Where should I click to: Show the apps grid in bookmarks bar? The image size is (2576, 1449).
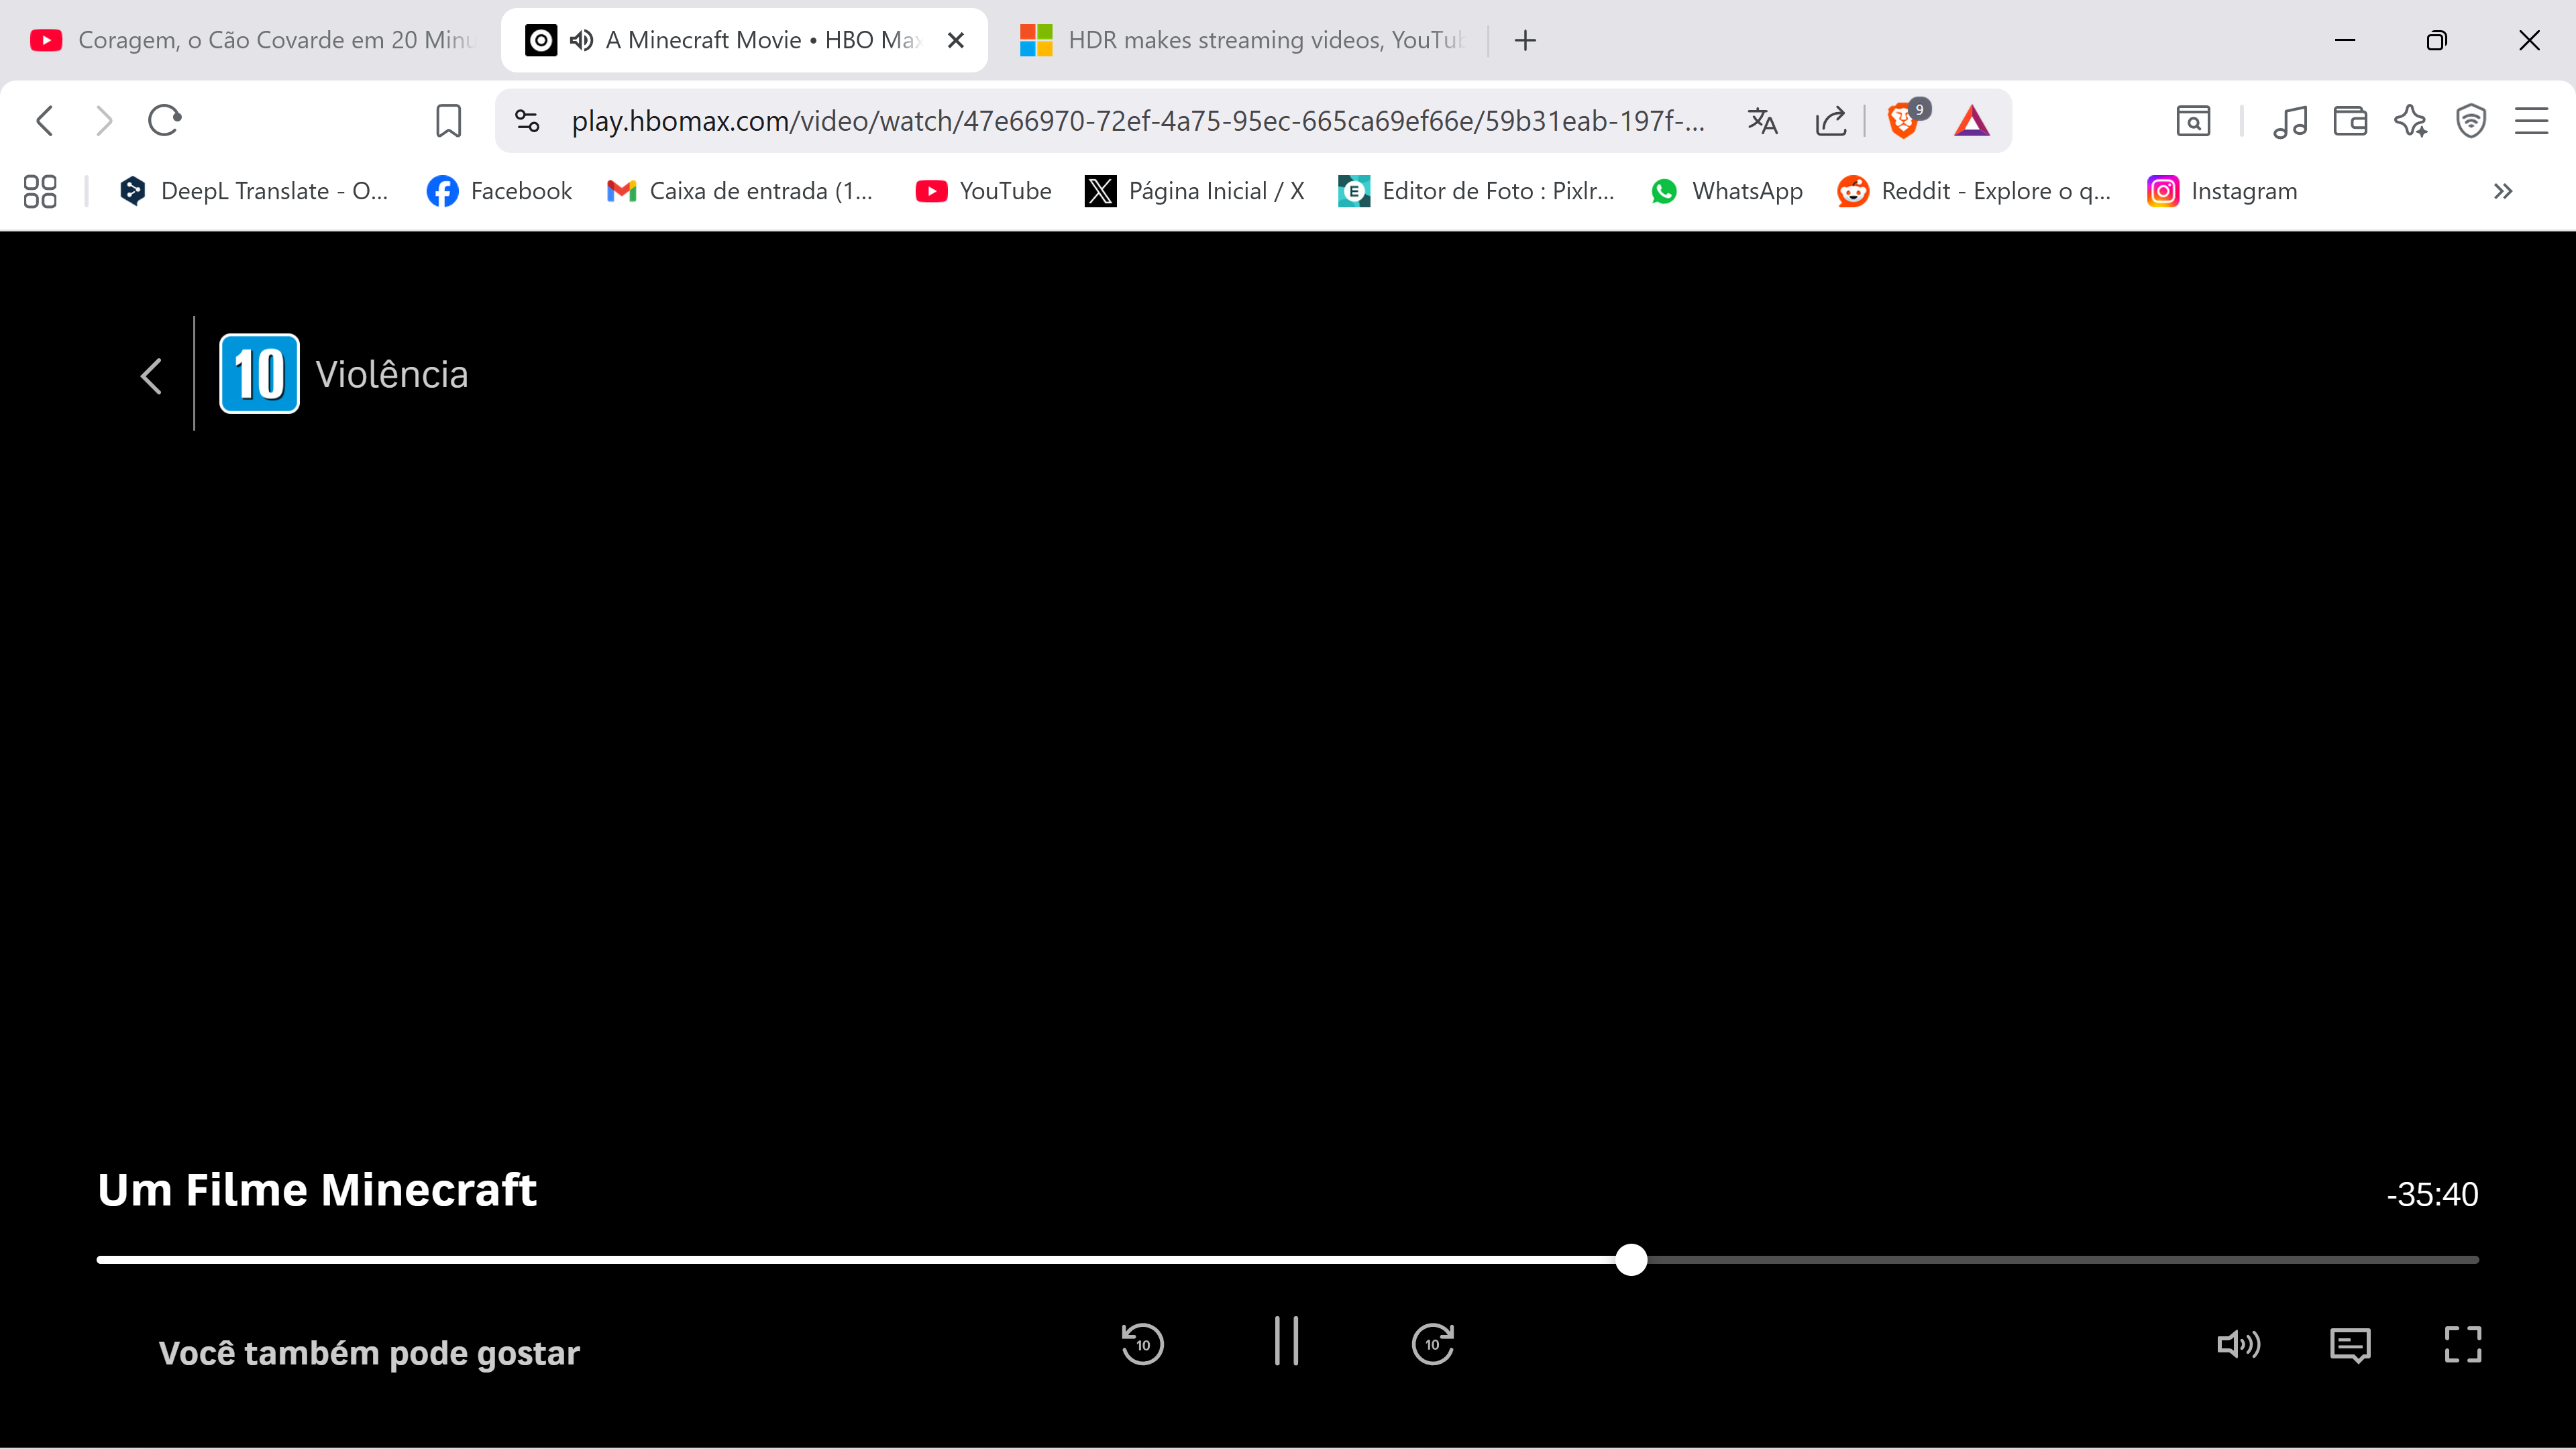tap(40, 191)
